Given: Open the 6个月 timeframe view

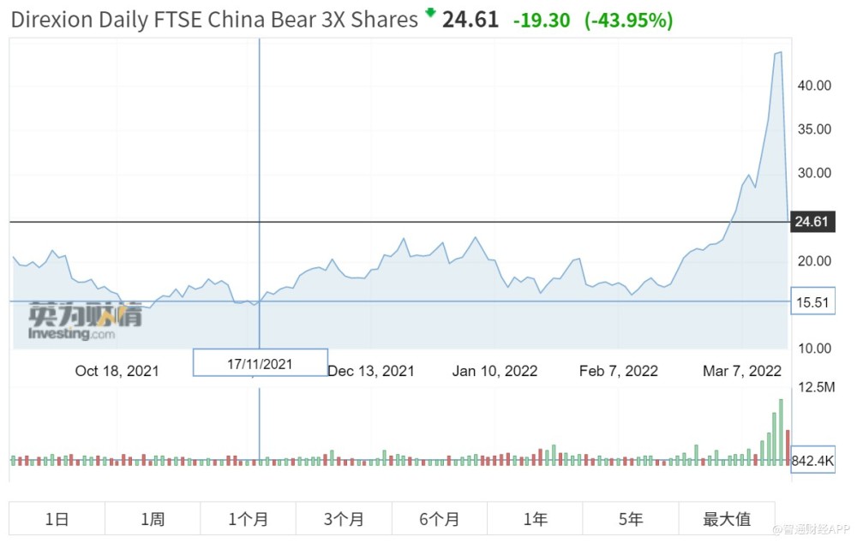Looking at the screenshot, I should 440,519.
